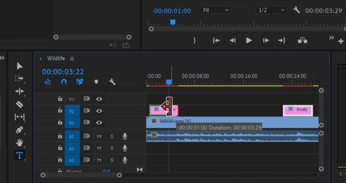Play the sequence in program monitor

click(x=249, y=40)
